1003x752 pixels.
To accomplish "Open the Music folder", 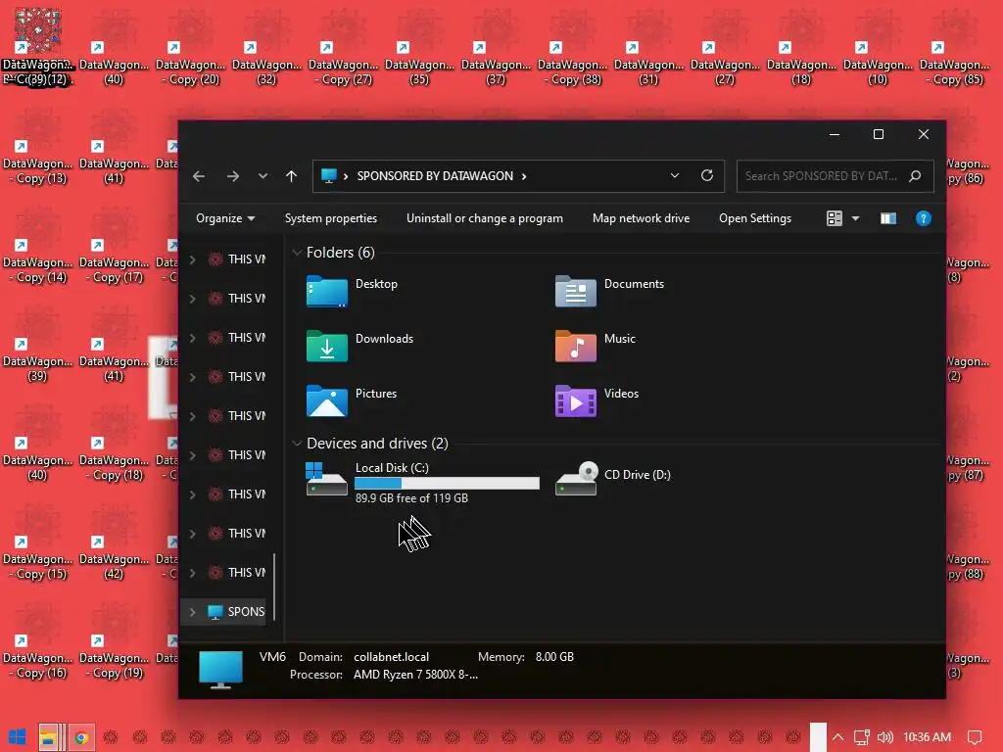I will (x=596, y=346).
